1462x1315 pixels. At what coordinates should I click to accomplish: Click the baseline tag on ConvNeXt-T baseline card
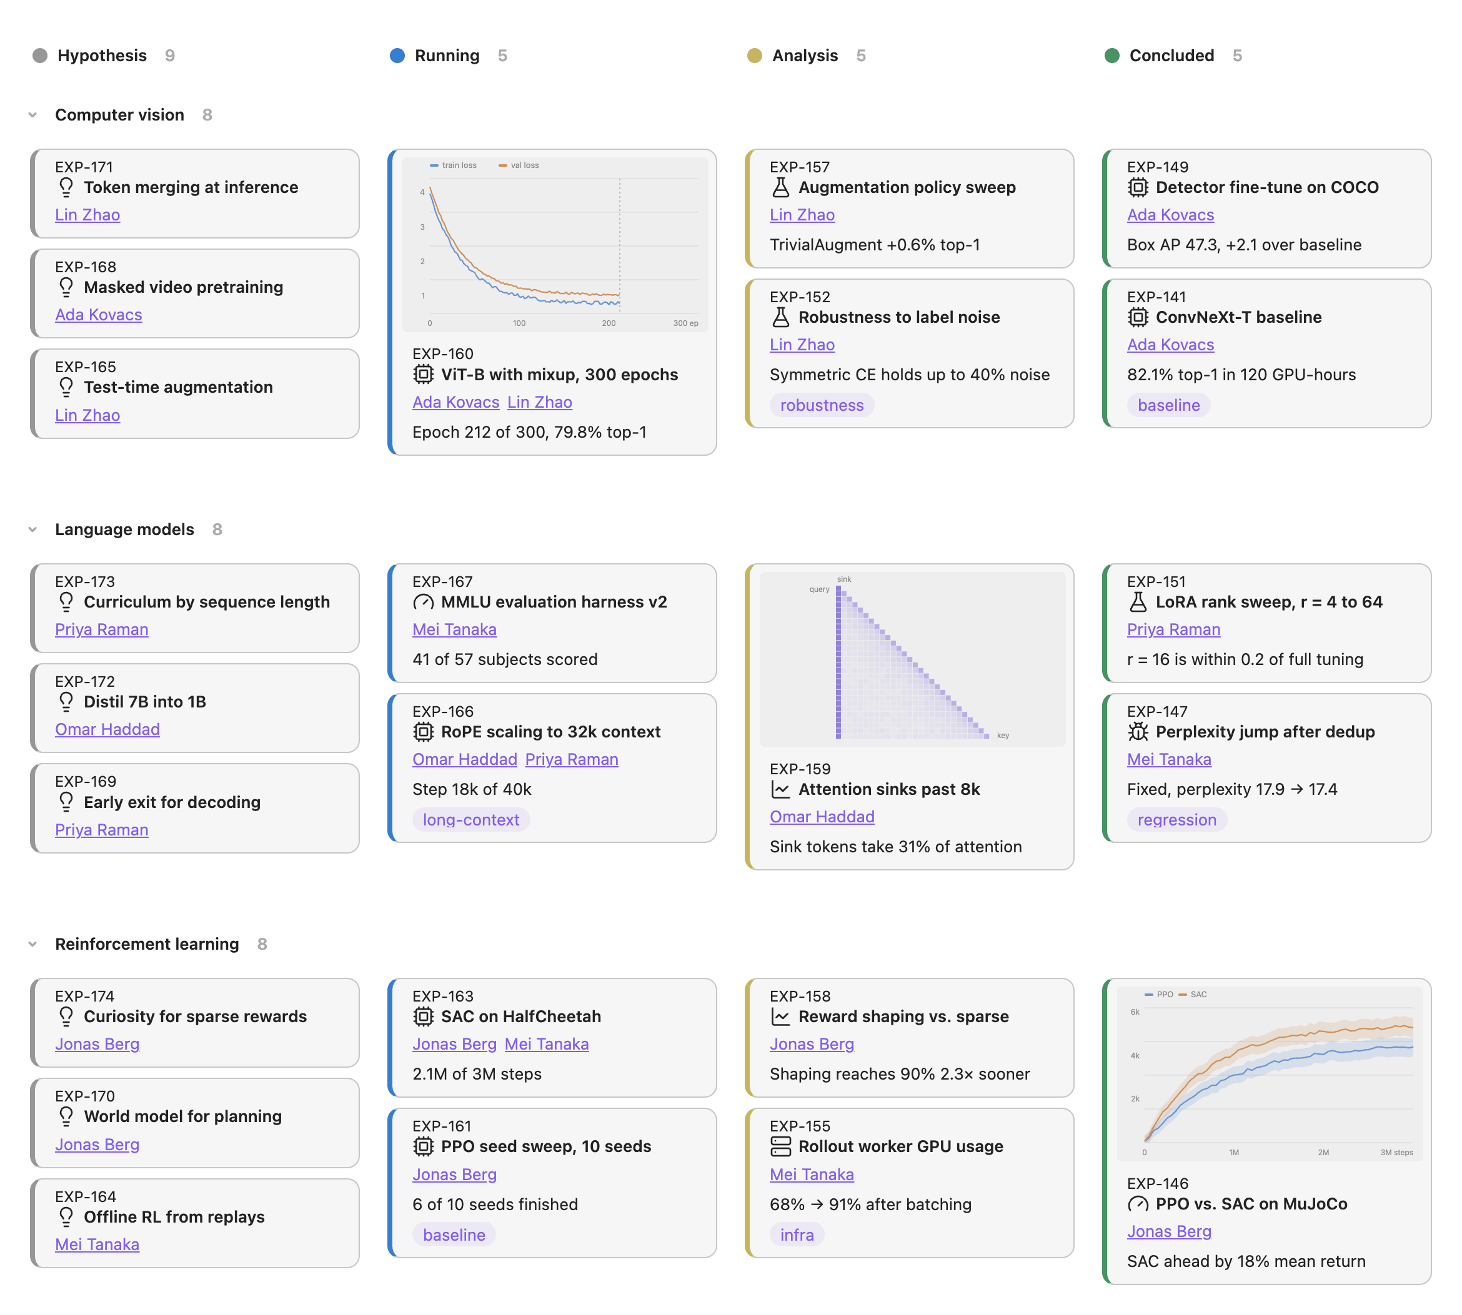1168,405
